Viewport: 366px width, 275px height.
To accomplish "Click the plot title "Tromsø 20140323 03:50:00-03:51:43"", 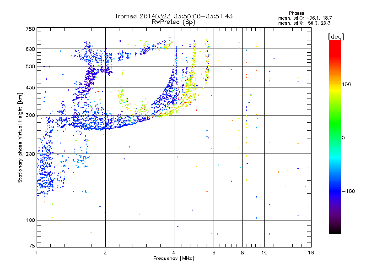I will (173, 16).
